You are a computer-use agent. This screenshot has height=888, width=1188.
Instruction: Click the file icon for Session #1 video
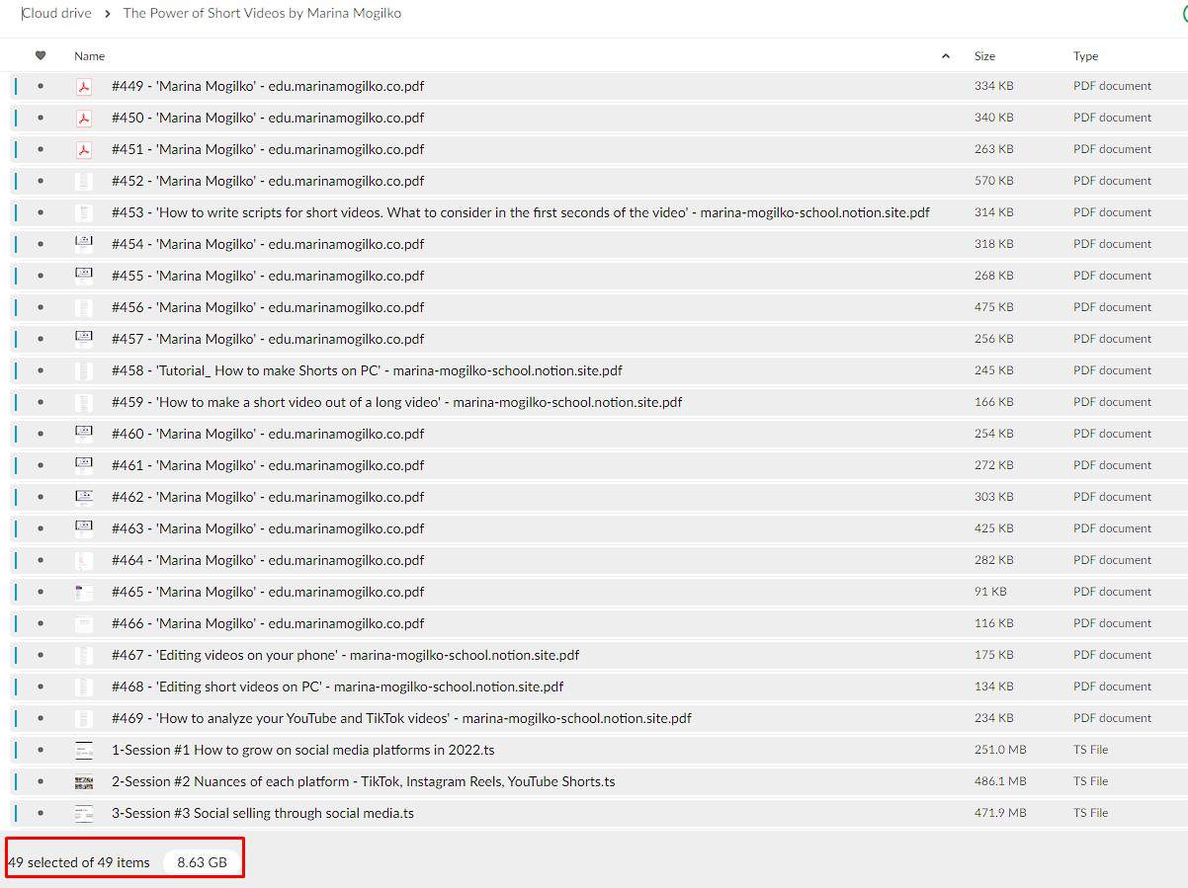coord(84,750)
